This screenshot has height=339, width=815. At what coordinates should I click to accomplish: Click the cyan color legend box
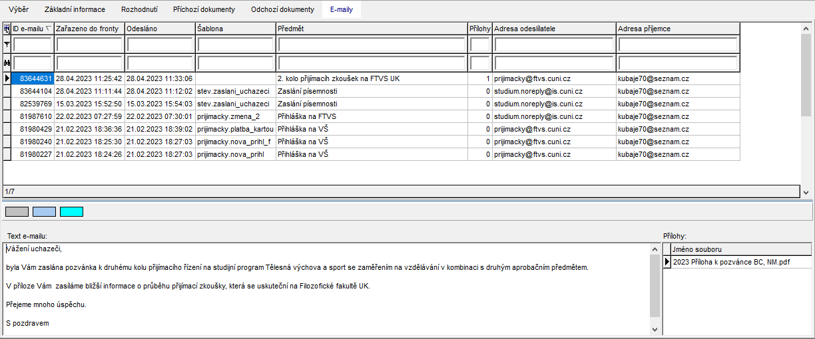coord(71,211)
